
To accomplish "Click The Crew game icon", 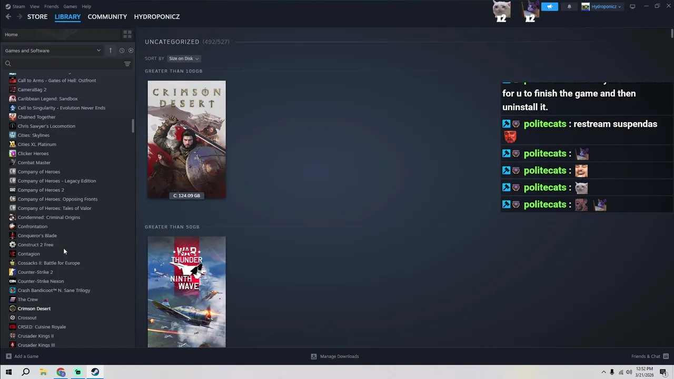I will 13,300.
